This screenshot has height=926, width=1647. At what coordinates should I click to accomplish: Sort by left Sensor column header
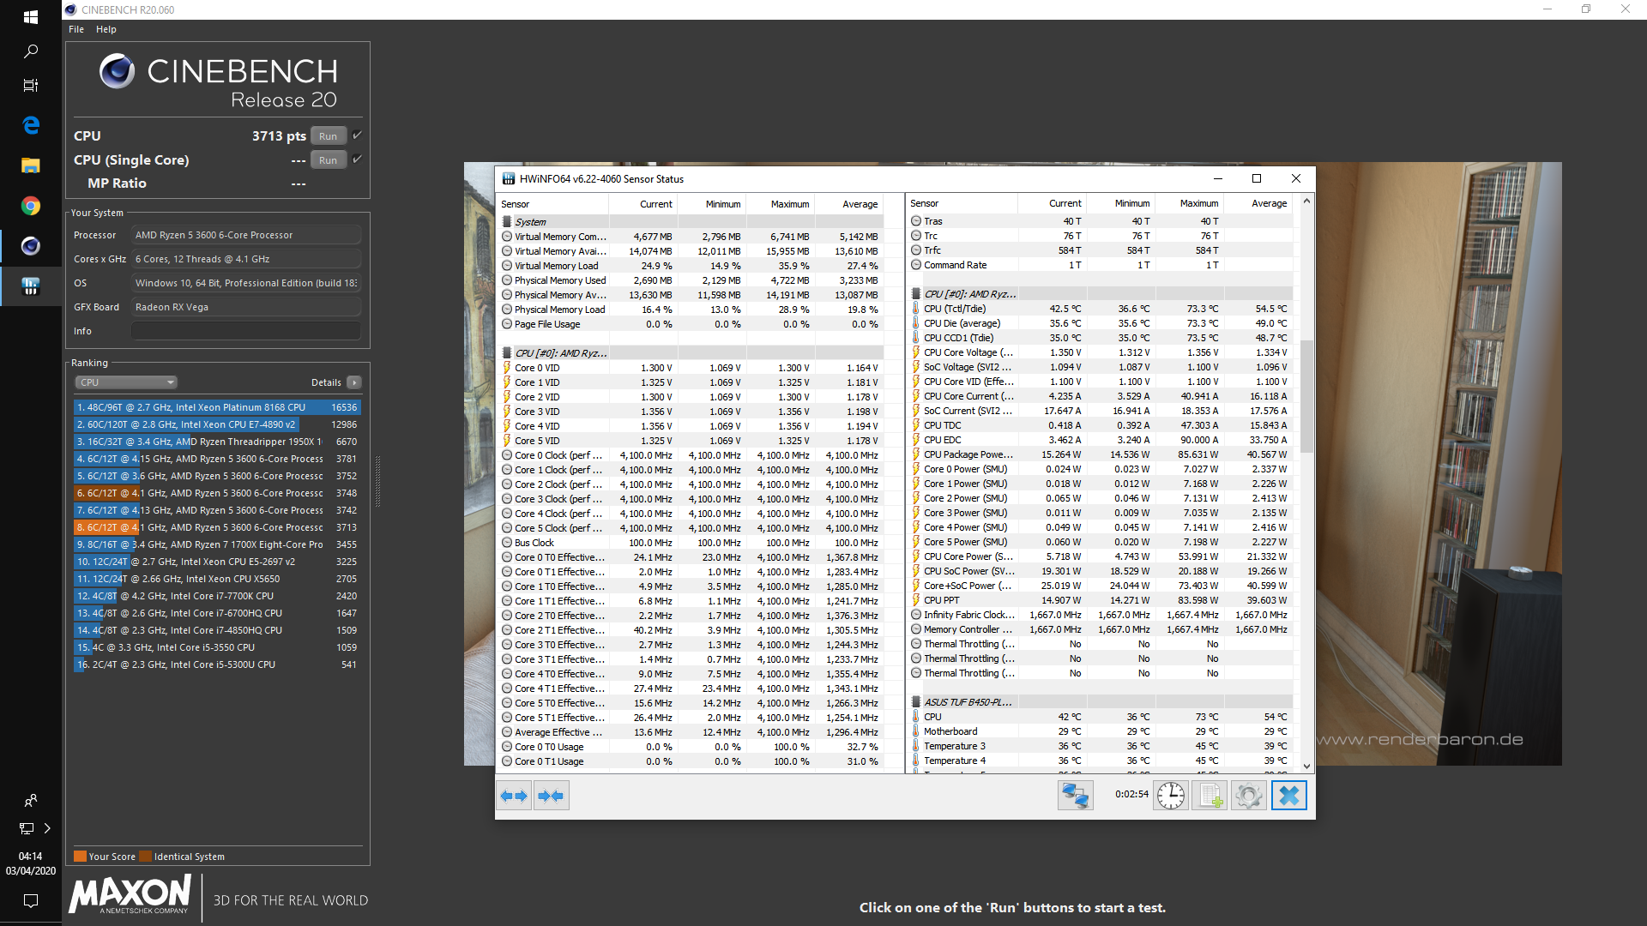click(x=553, y=204)
